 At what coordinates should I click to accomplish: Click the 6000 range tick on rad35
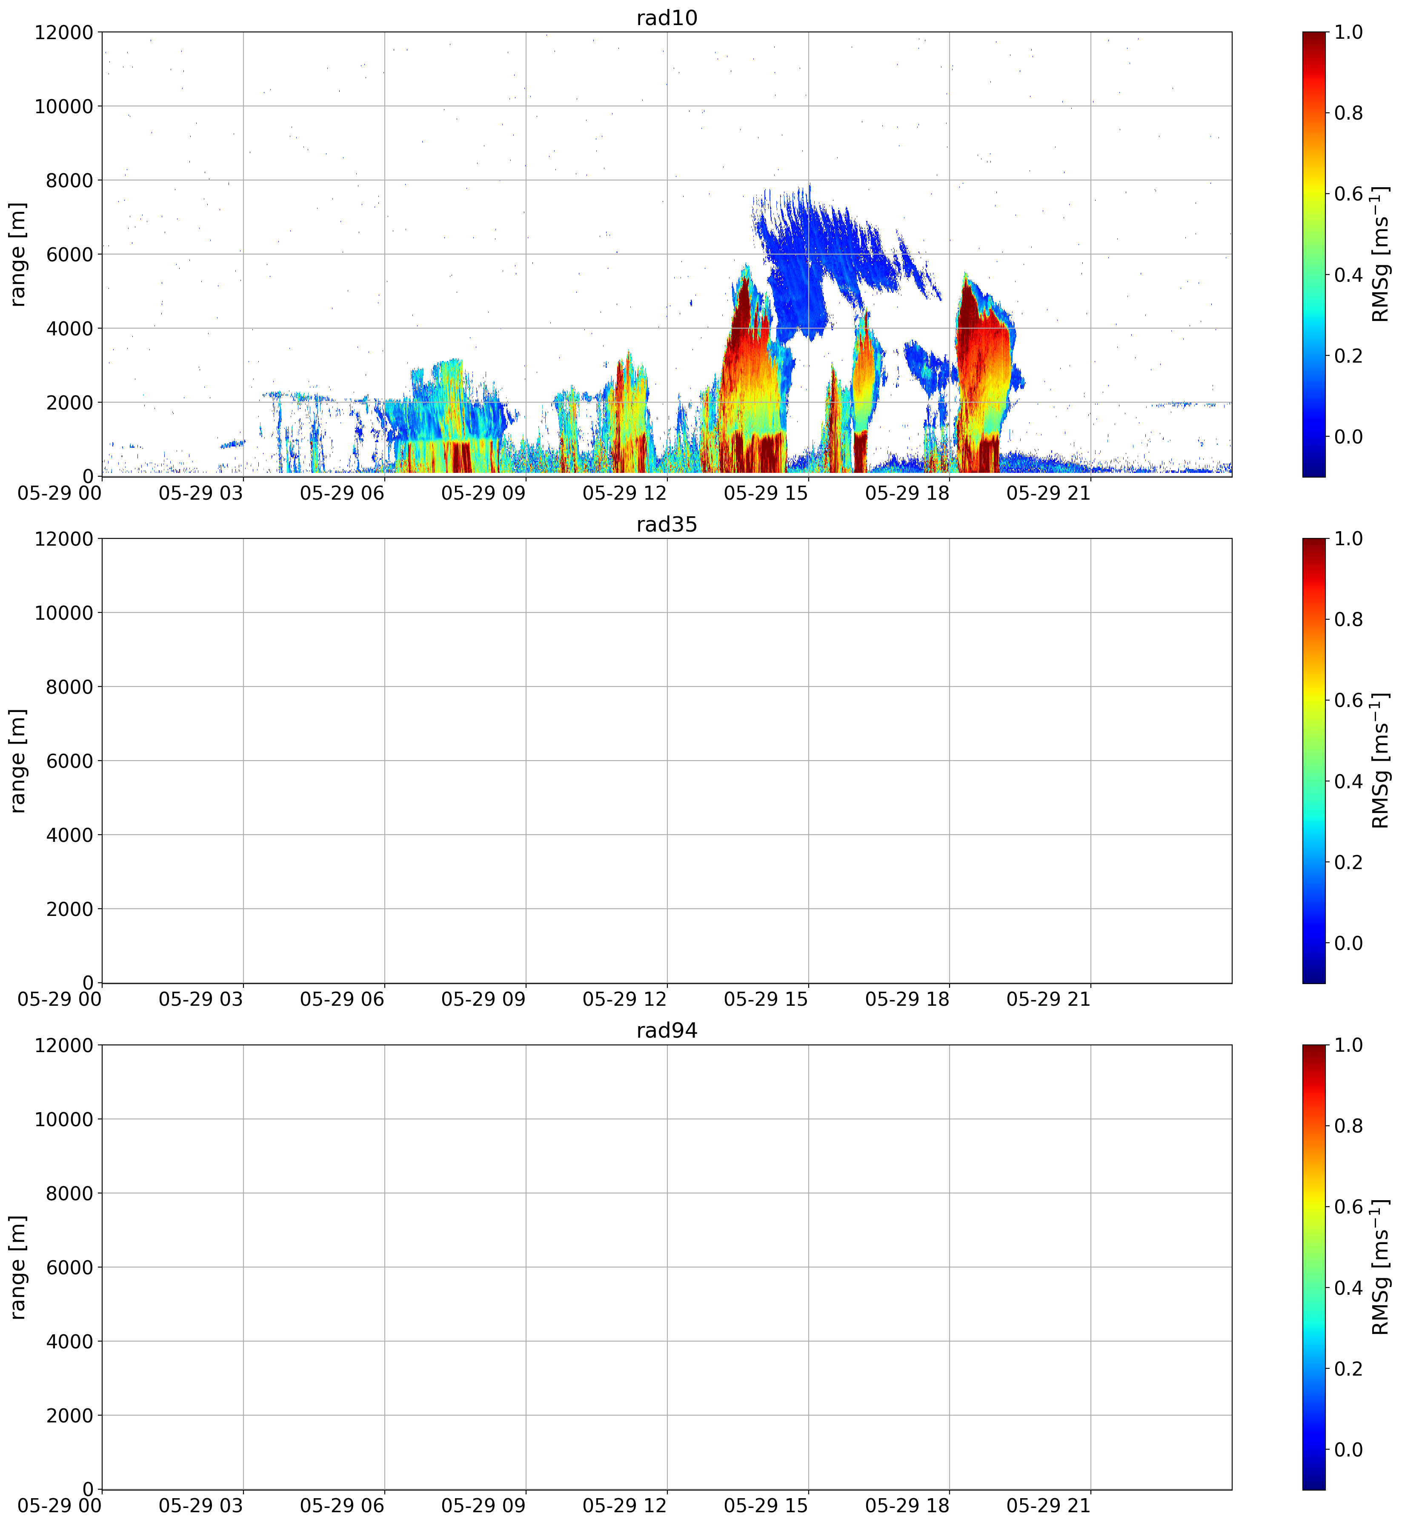tap(70, 761)
